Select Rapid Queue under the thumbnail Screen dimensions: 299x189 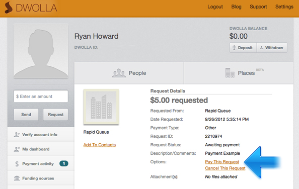[x=96, y=132]
